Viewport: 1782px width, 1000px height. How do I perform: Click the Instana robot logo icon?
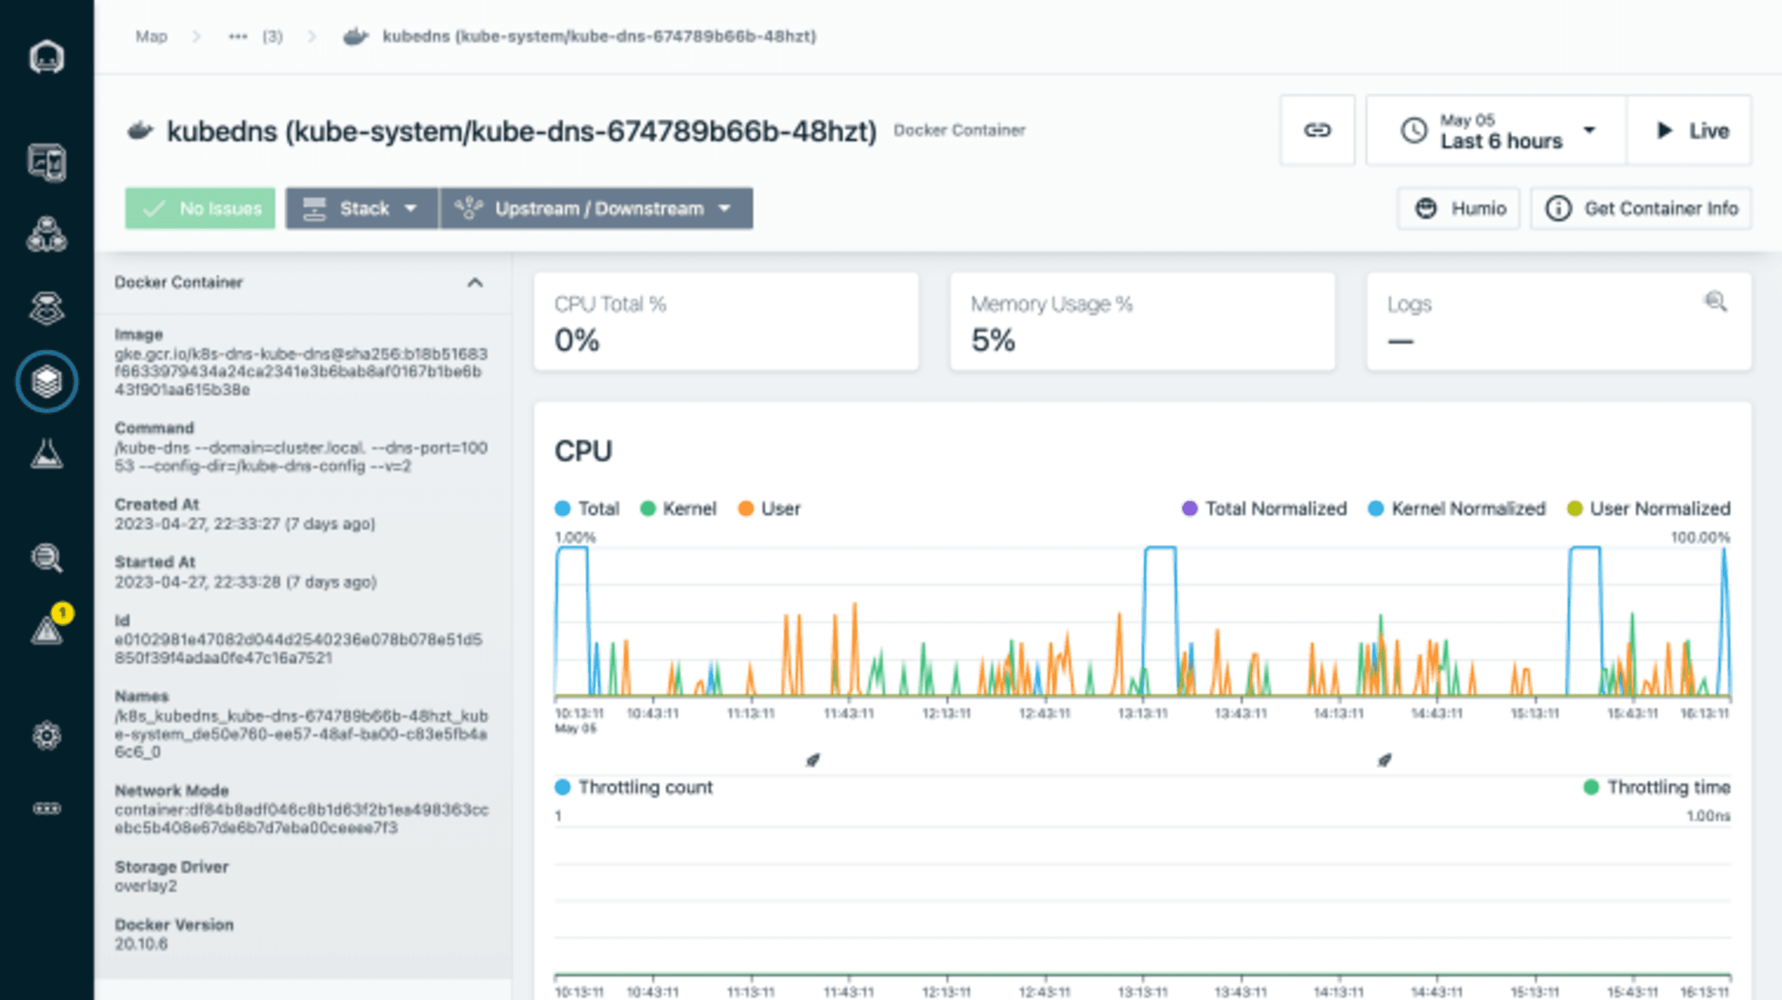coord(46,56)
